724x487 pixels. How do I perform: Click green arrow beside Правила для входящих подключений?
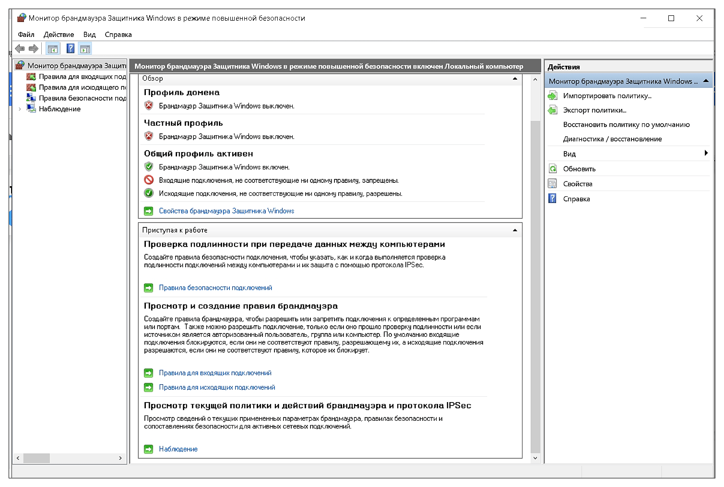pyautogui.click(x=149, y=373)
